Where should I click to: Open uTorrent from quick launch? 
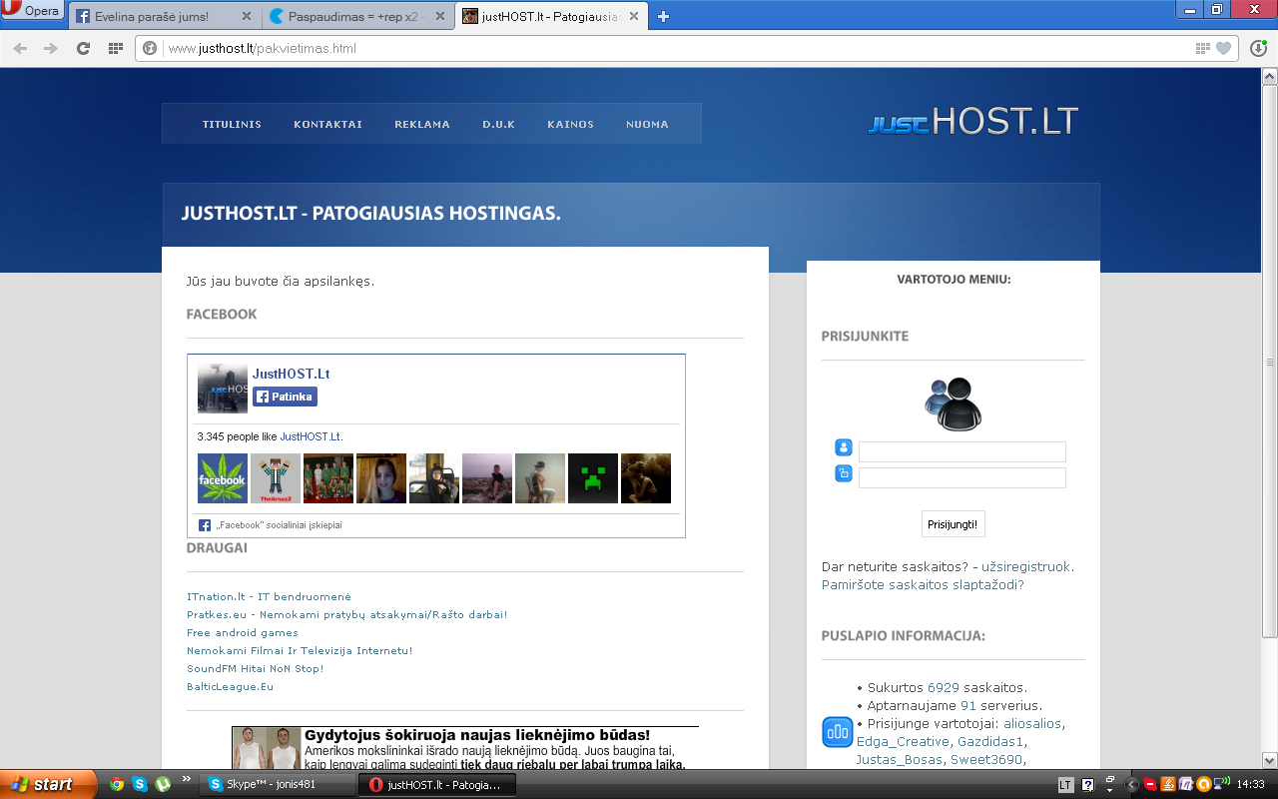(x=161, y=784)
